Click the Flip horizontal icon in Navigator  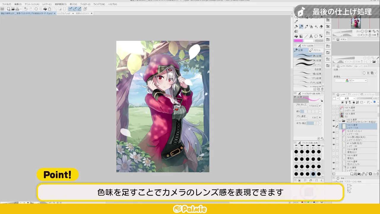point(374,35)
